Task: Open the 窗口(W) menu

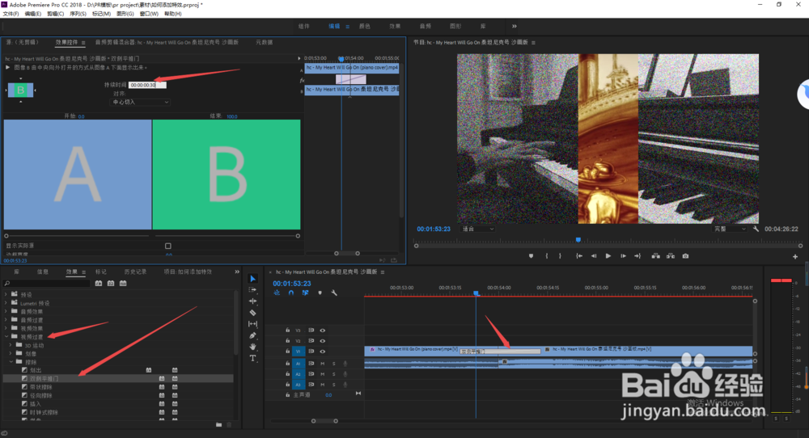Action: pyautogui.click(x=149, y=14)
